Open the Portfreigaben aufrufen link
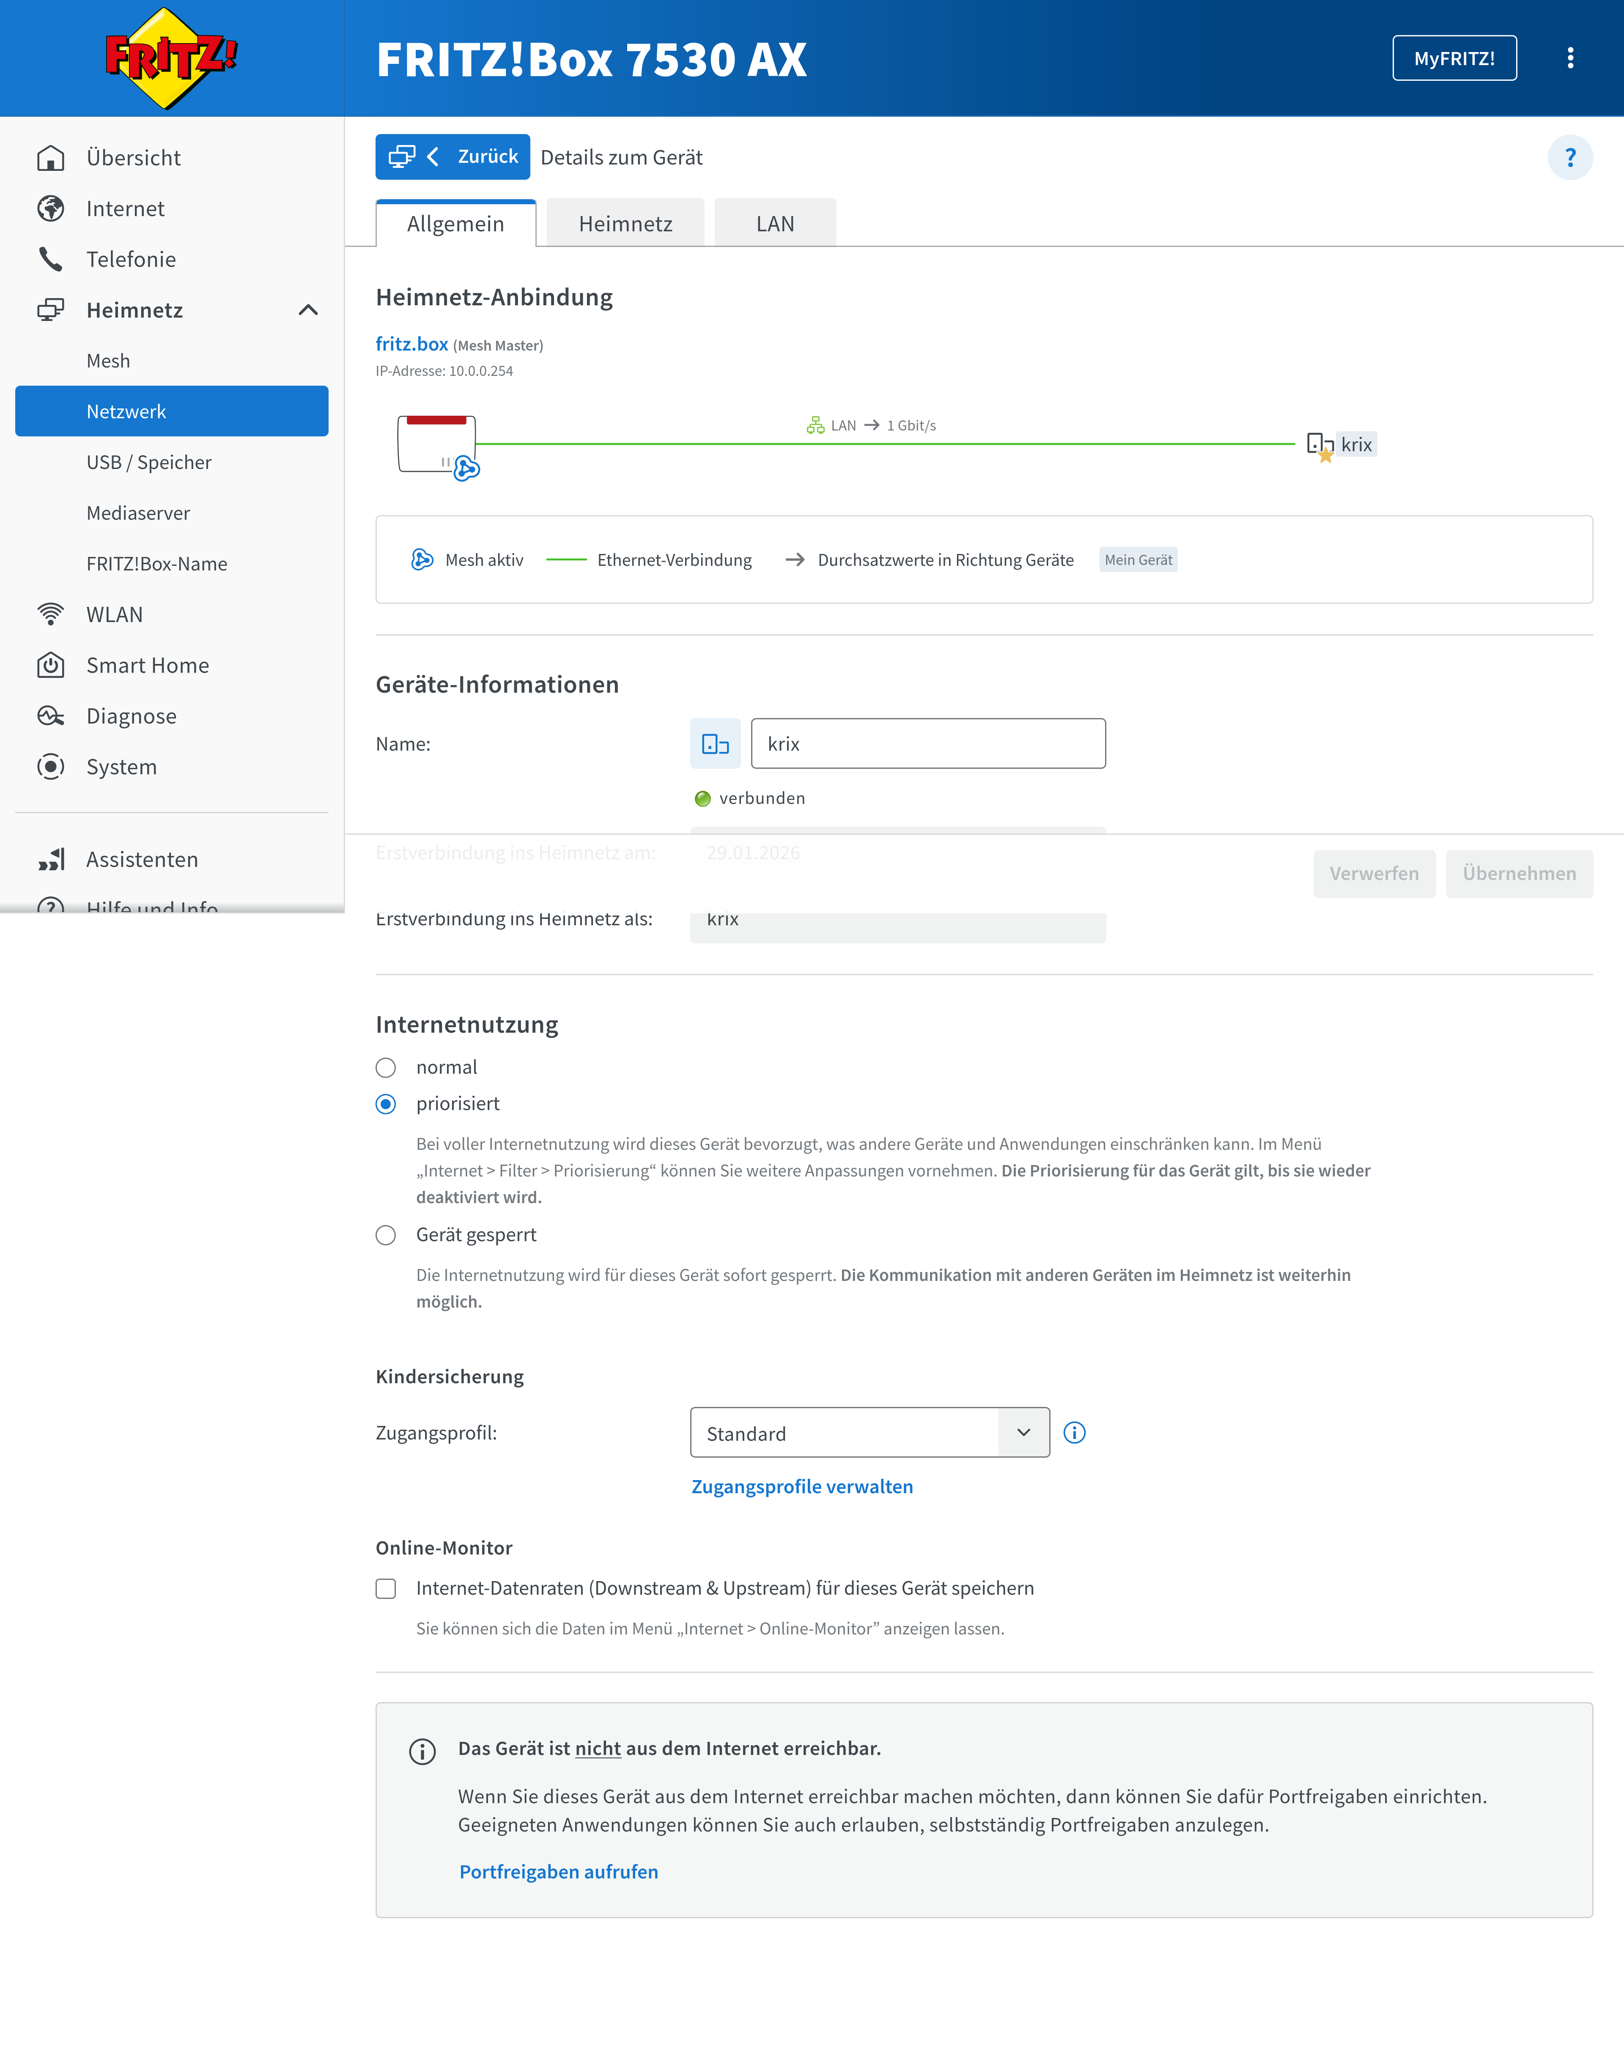1624x2059 pixels. (x=558, y=1872)
